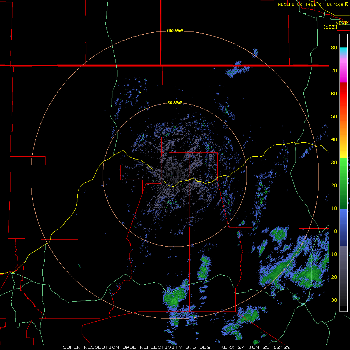
Task: Click the "NEXLAB-College of DuPage" credit text
Action: point(311,4)
